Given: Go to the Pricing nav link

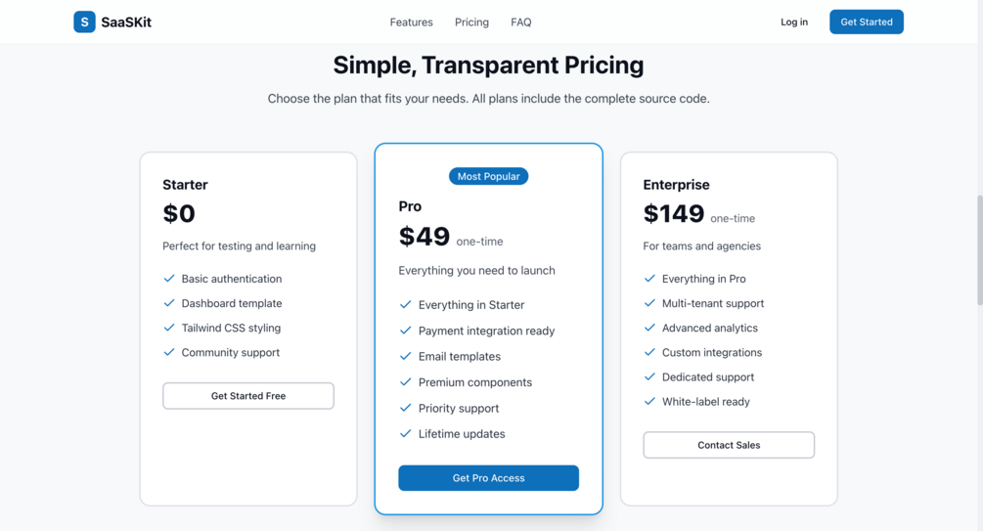Looking at the screenshot, I should pyautogui.click(x=471, y=22).
